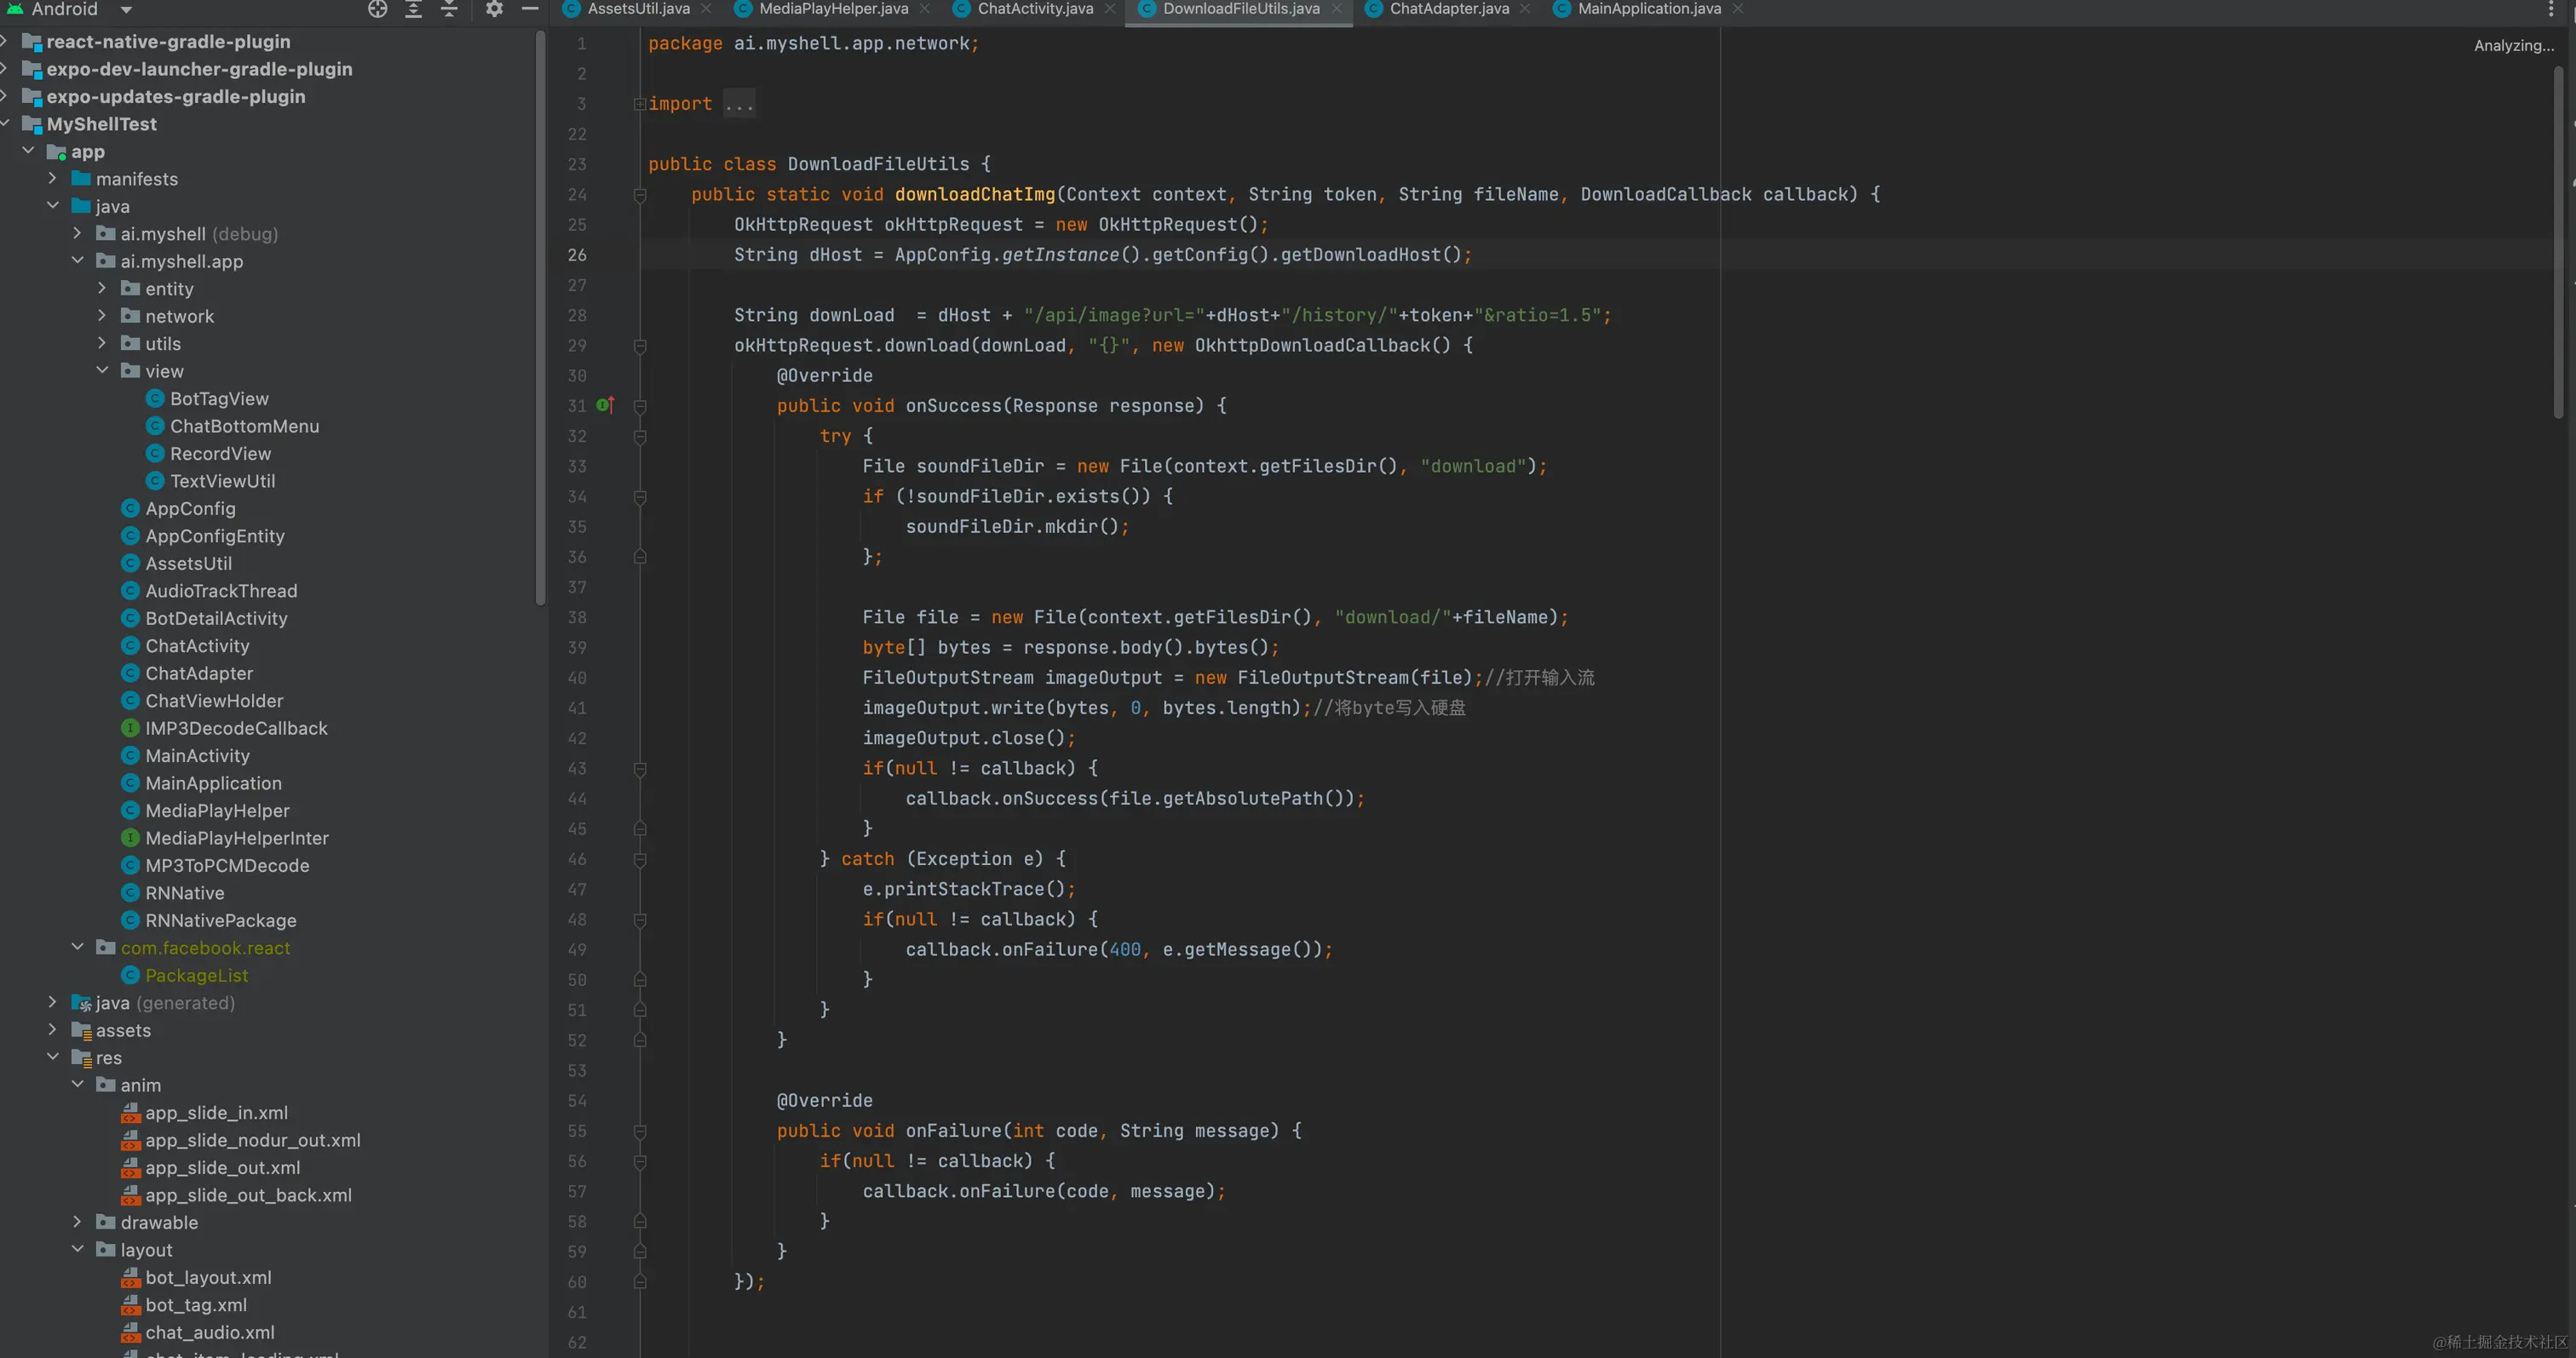Viewport: 2576px width, 1358px height.
Task: Close the MainApplication.java tab
Action: (x=1738, y=9)
